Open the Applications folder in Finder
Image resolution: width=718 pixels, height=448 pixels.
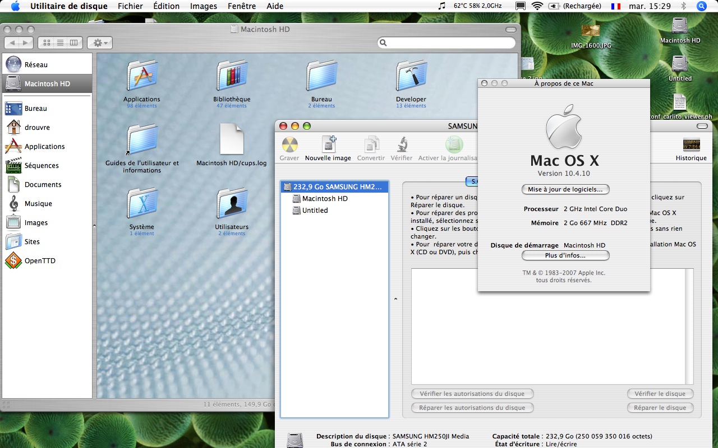pyautogui.click(x=142, y=77)
